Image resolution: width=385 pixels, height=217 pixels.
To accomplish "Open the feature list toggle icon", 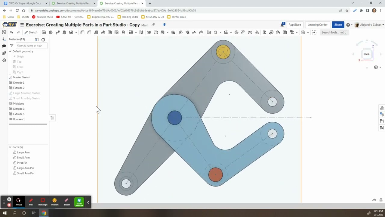I will click(4, 32).
